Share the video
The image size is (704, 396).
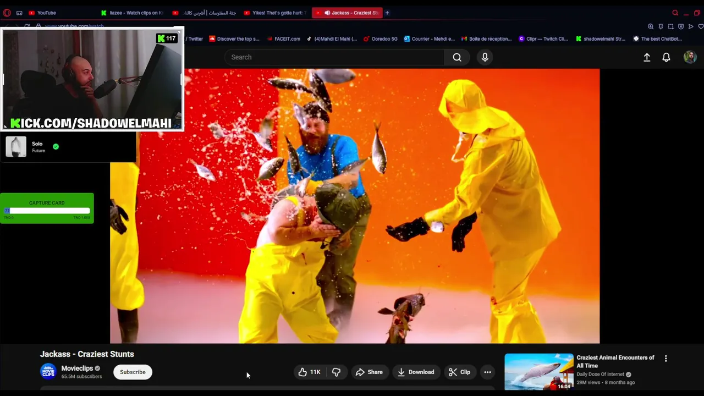[x=369, y=372]
